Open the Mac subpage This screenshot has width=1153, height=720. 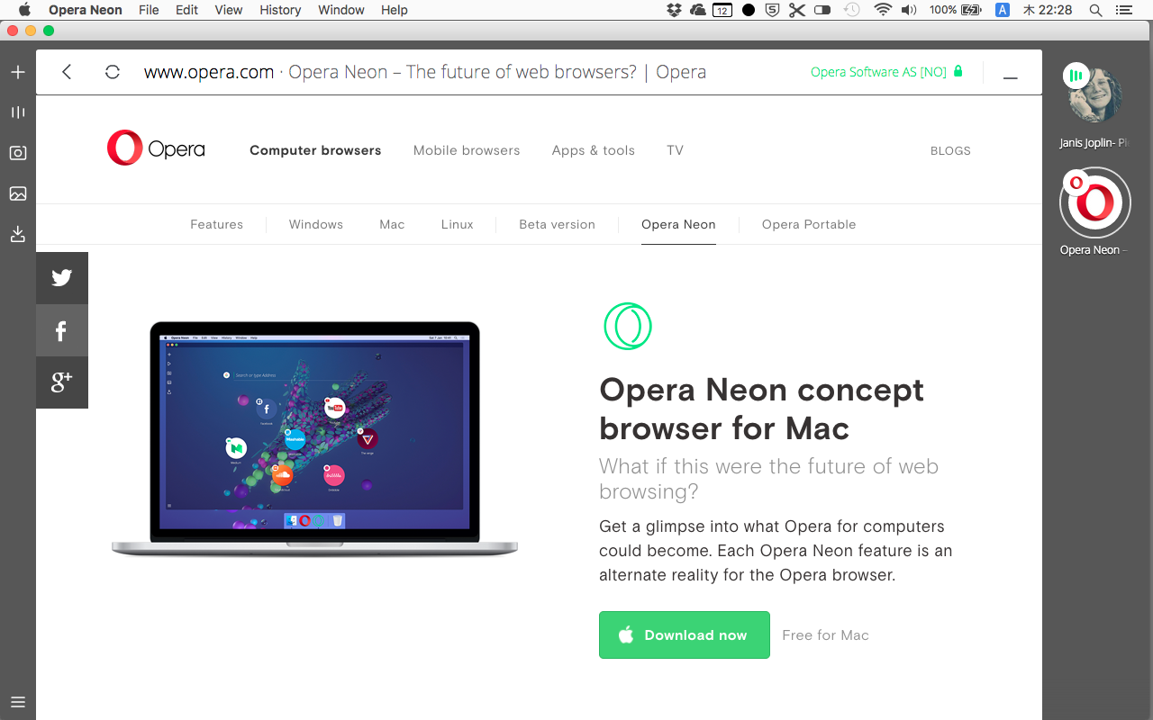[392, 224]
